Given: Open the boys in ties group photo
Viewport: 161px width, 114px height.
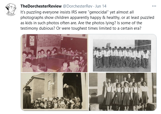Looking at the screenshot, I should [x=122, y=53].
